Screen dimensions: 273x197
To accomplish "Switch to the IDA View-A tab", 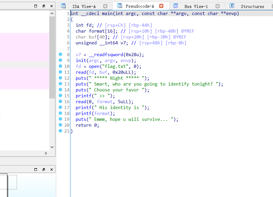I will coord(84,6).
